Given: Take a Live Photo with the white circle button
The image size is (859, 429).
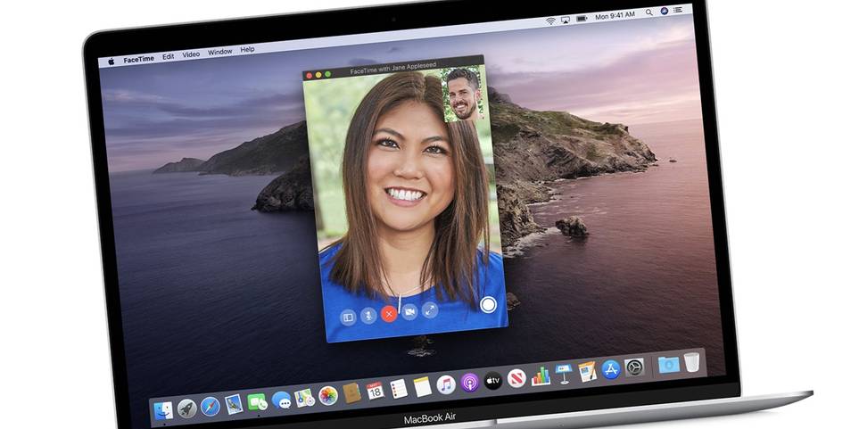Looking at the screenshot, I should tap(488, 305).
